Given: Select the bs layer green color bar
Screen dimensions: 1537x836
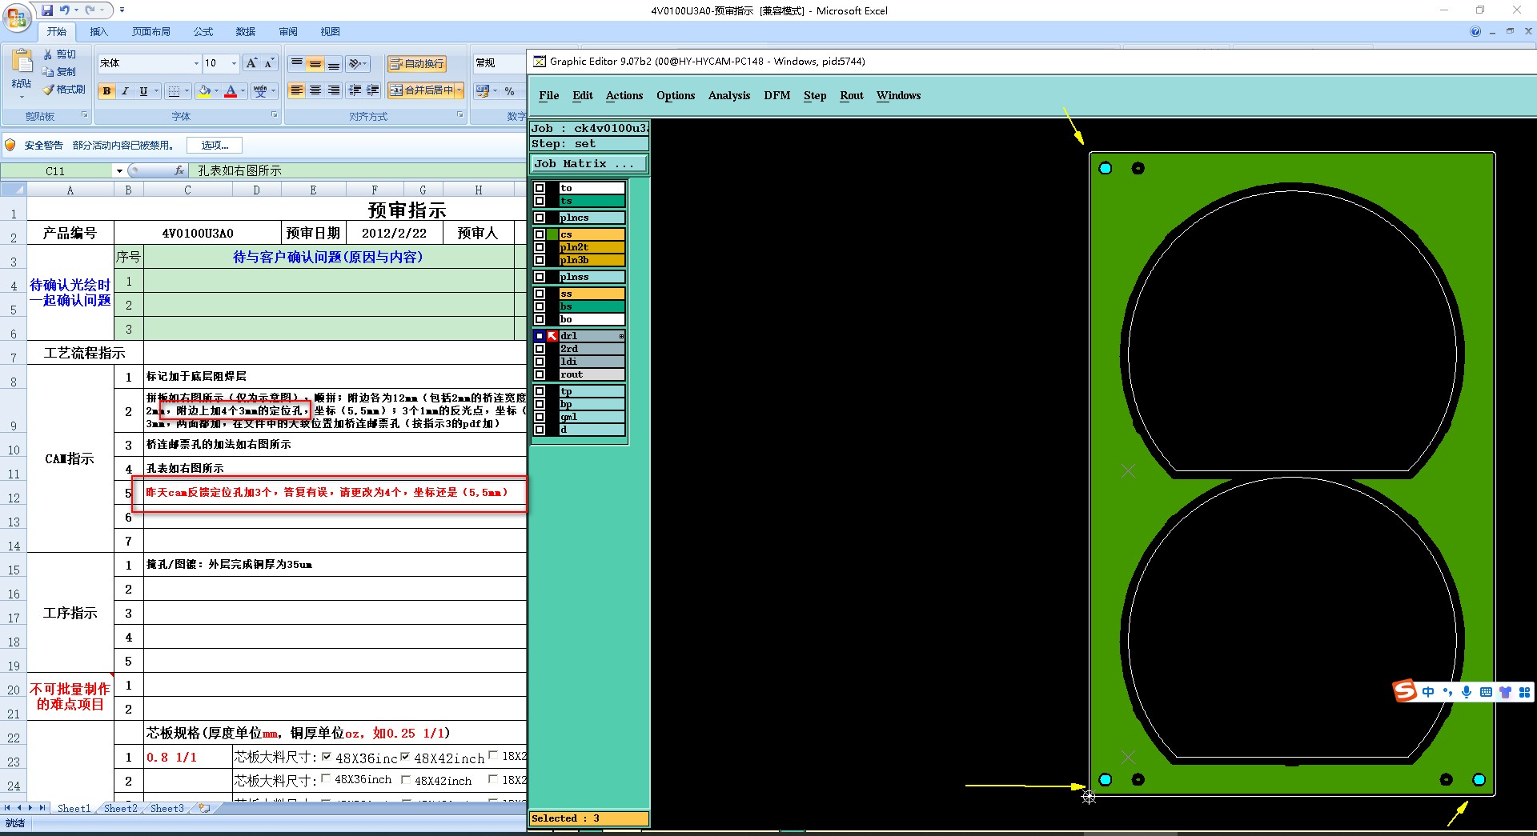Looking at the screenshot, I should [592, 306].
